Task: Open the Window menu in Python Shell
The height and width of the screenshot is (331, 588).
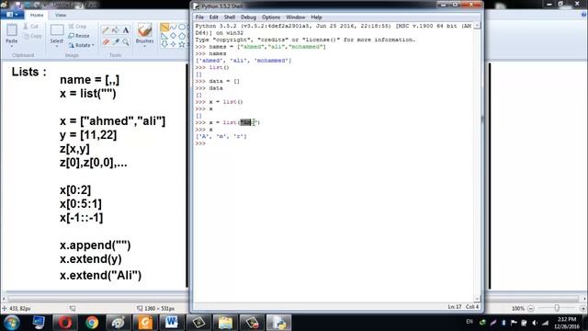Action: click(296, 17)
